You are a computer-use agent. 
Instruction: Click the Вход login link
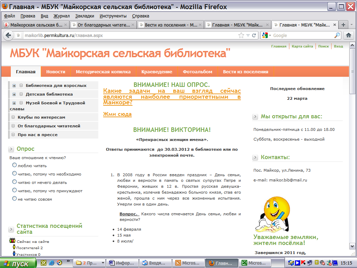[338, 46]
